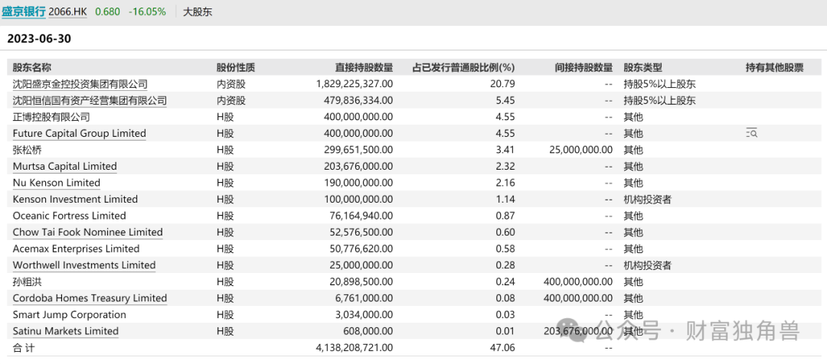Click the value 20,898,500.00

pyautogui.click(x=362, y=282)
